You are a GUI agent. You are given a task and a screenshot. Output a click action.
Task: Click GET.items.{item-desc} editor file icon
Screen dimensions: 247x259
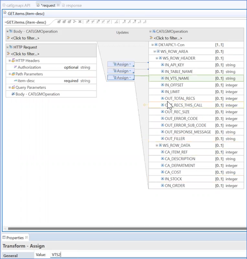pos(5,13)
